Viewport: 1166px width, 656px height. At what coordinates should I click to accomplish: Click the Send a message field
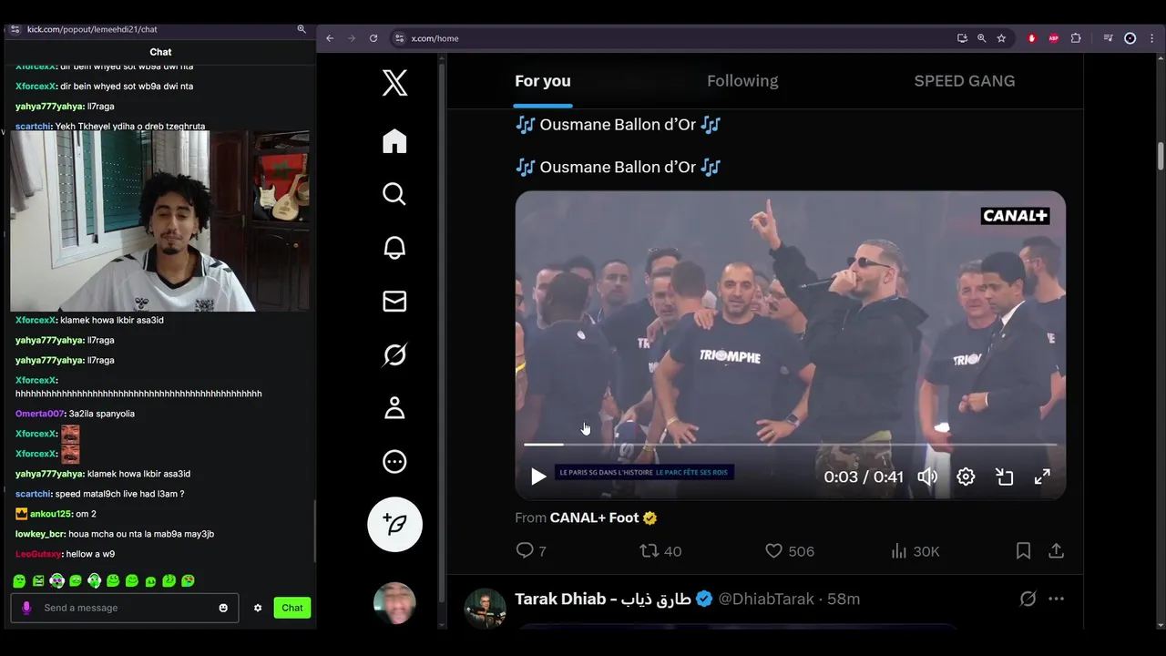click(x=125, y=608)
